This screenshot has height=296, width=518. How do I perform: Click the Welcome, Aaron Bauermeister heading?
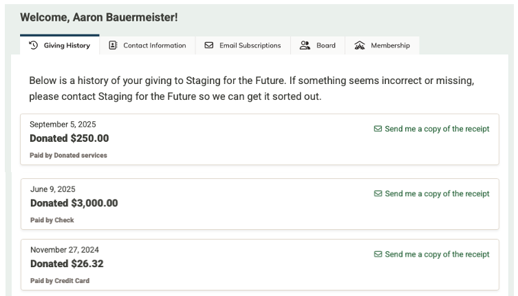[x=98, y=17]
